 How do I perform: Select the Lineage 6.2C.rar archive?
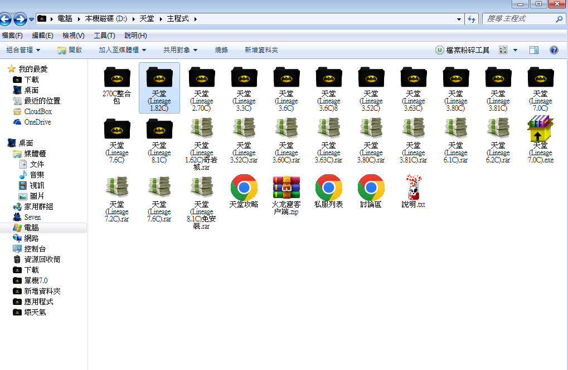[498, 141]
